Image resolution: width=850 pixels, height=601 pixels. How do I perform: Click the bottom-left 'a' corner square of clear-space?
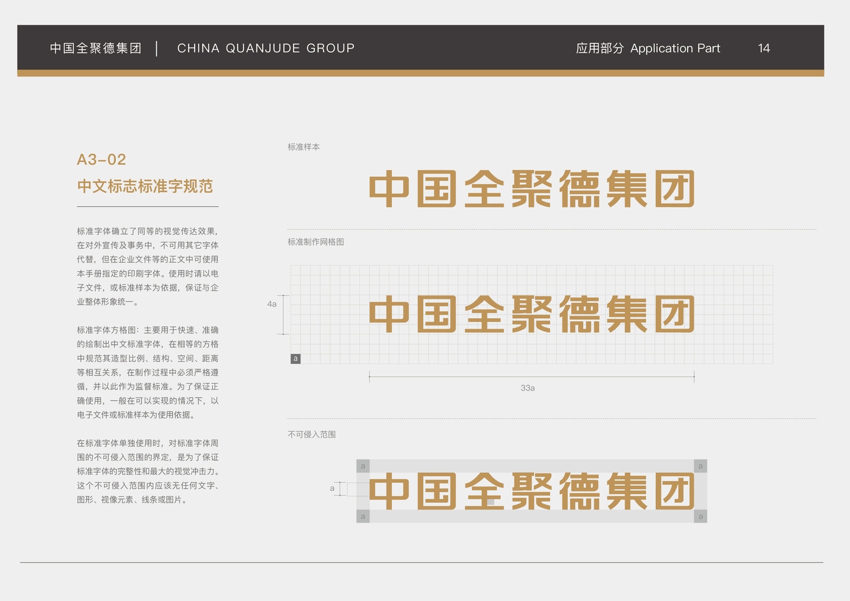tap(363, 516)
